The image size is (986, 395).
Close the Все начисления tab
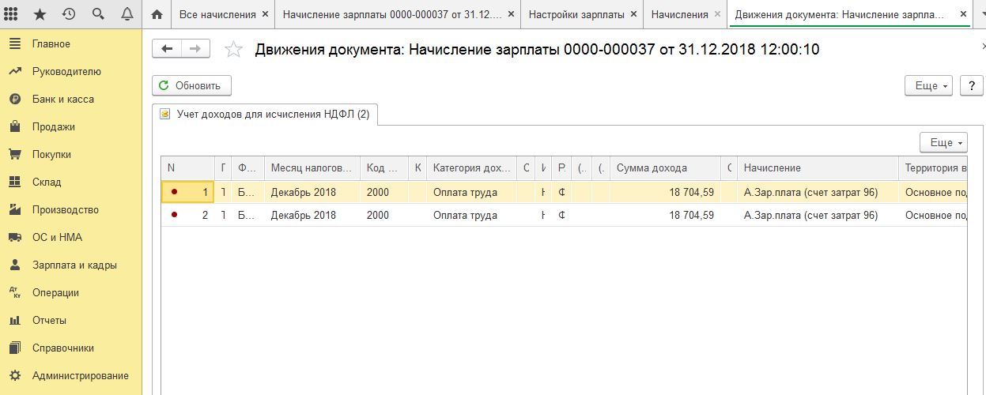coord(265,14)
